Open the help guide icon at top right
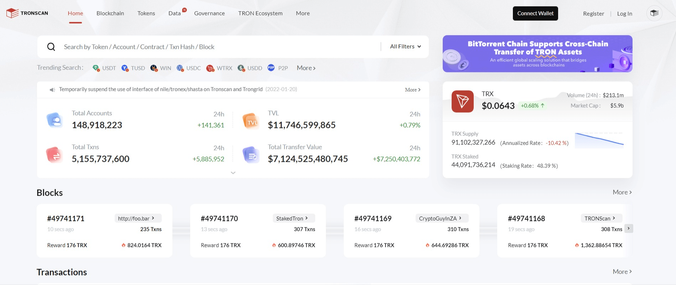Screen dimensions: 676x285 click(654, 13)
